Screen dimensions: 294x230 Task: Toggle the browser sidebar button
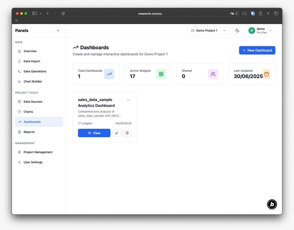[35, 13]
